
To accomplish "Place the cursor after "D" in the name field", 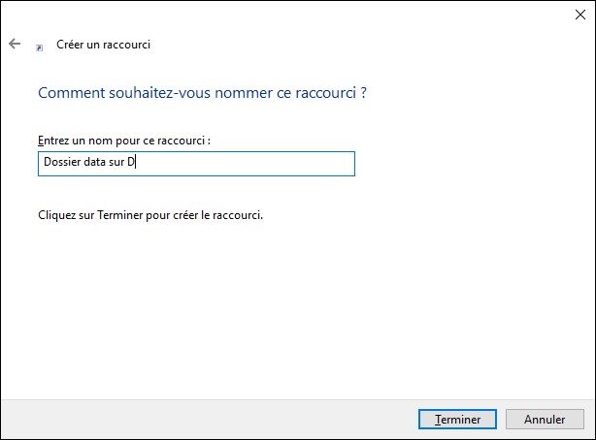I will (137, 164).
